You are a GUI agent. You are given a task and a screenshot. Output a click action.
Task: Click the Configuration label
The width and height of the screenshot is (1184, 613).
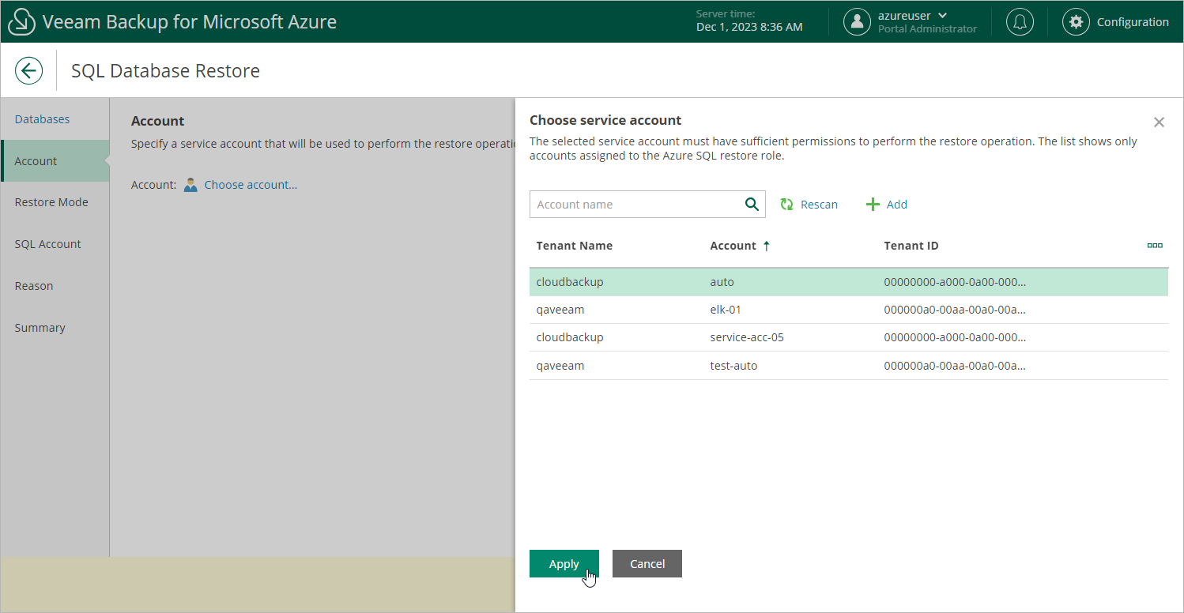point(1133,22)
